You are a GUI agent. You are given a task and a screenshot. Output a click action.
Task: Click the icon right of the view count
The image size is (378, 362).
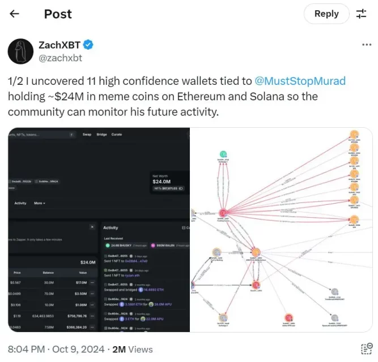366,348
